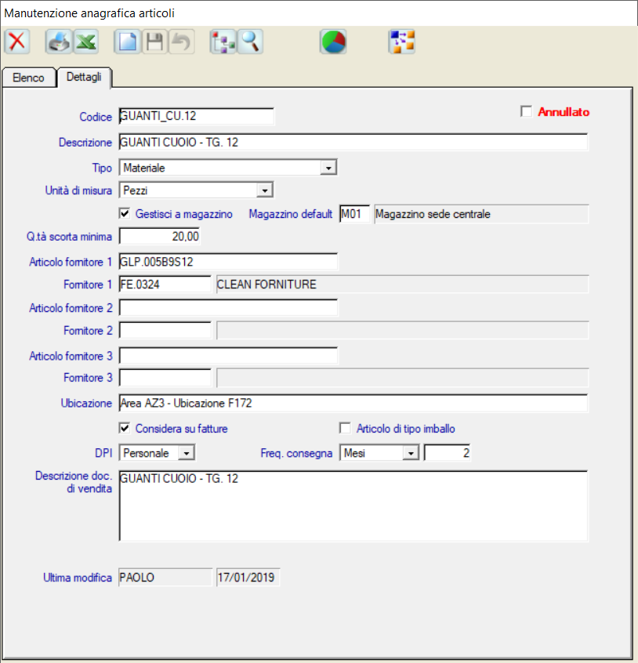Screen dimensions: 638x663
Task: Click Fornitore 1 code field FE.0324
Action: point(165,284)
